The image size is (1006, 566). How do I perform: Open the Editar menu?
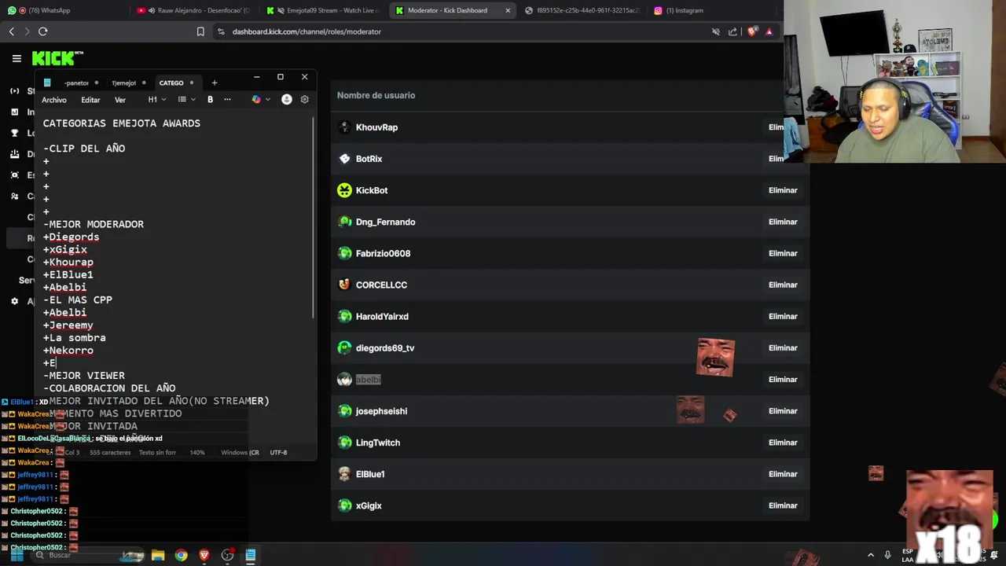point(90,100)
